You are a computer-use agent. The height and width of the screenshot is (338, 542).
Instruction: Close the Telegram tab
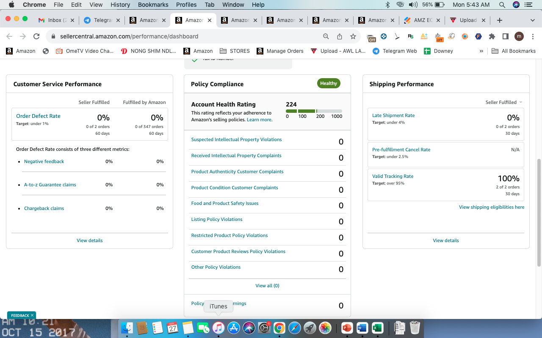click(118, 20)
